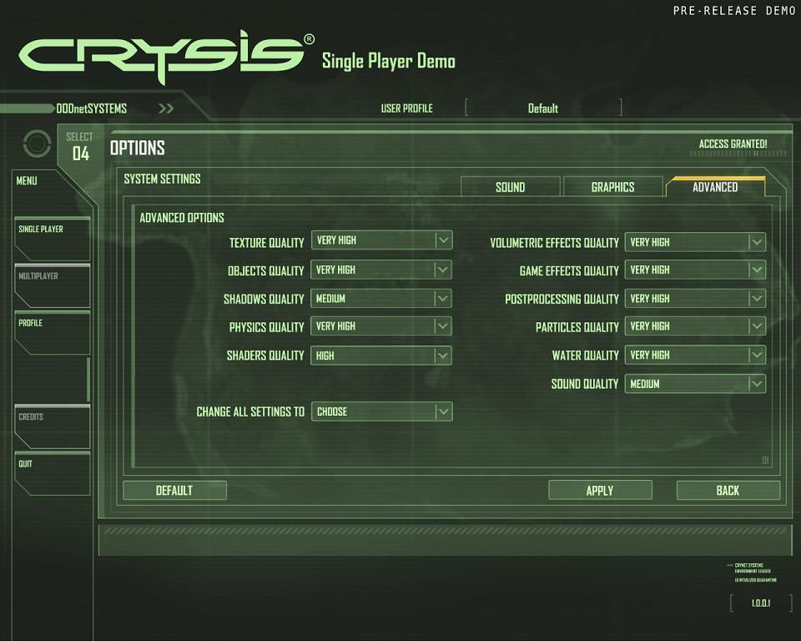This screenshot has width=801, height=641.
Task: Click the Postprocessing Quality label
Action: pyautogui.click(x=562, y=299)
